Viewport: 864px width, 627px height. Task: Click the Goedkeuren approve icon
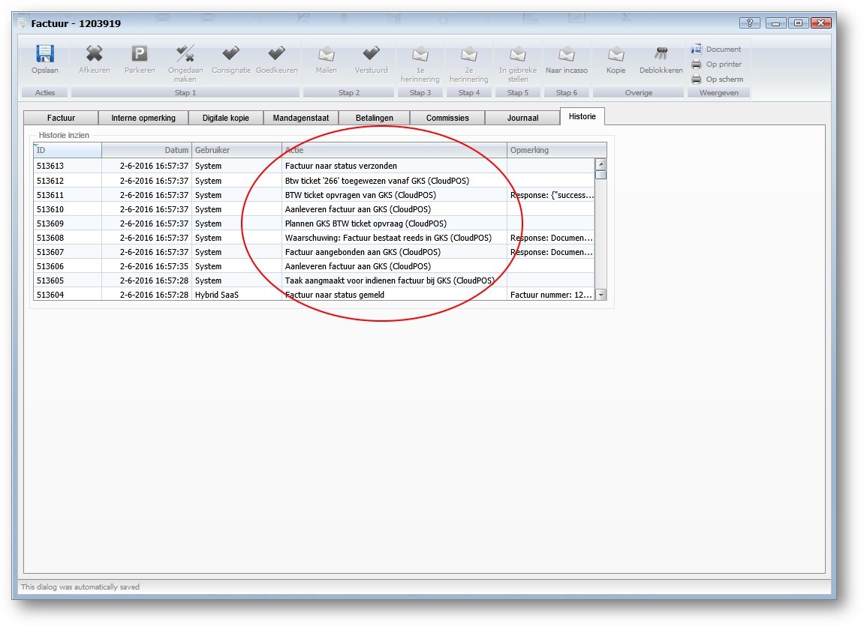tap(276, 55)
